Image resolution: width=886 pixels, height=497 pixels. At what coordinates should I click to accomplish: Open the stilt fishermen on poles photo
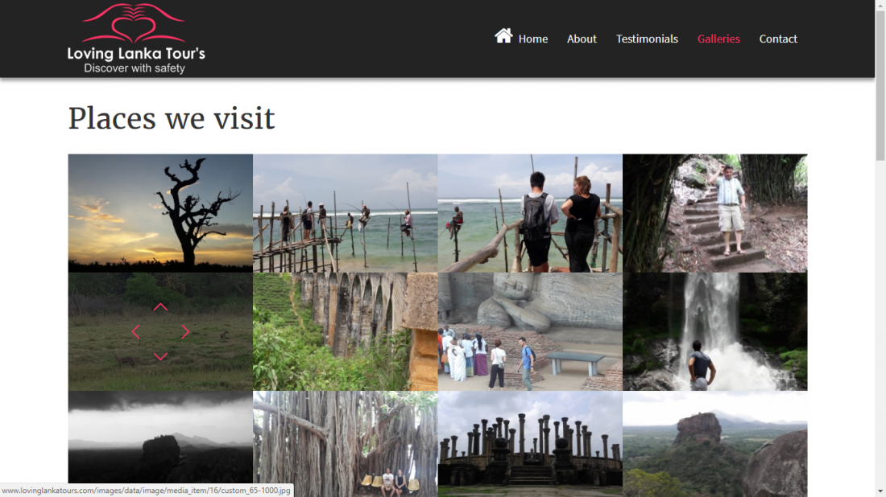pyautogui.click(x=346, y=213)
